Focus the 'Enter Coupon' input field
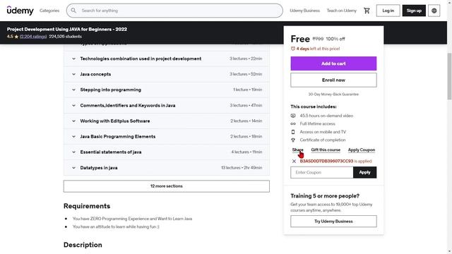The width and height of the screenshot is (452, 254). (x=322, y=172)
